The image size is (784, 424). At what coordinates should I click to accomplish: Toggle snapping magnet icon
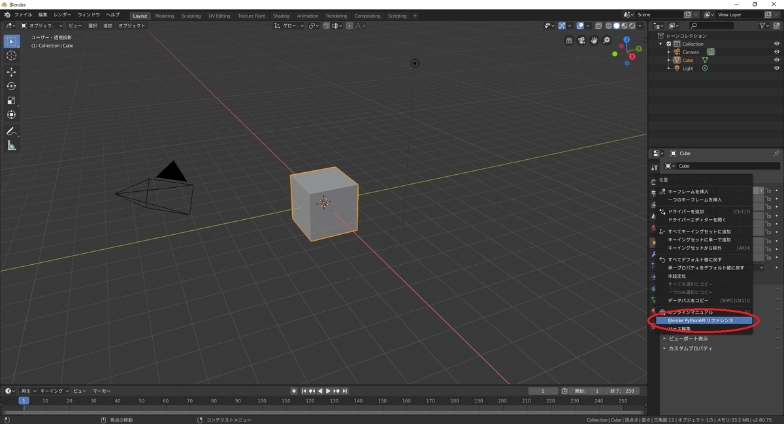pyautogui.click(x=326, y=25)
